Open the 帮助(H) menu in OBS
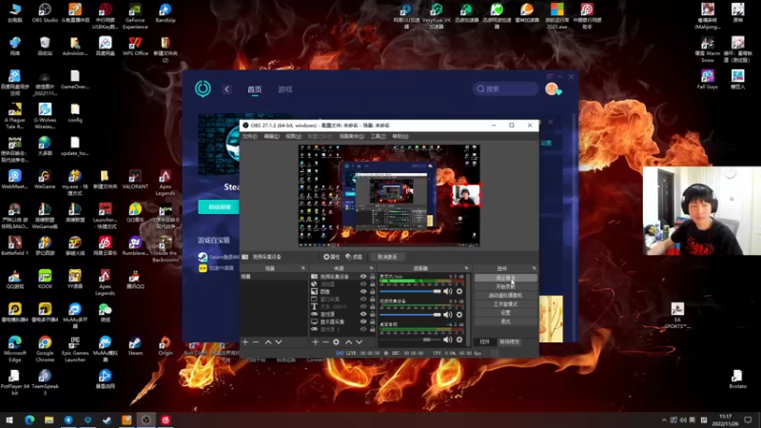 click(400, 136)
